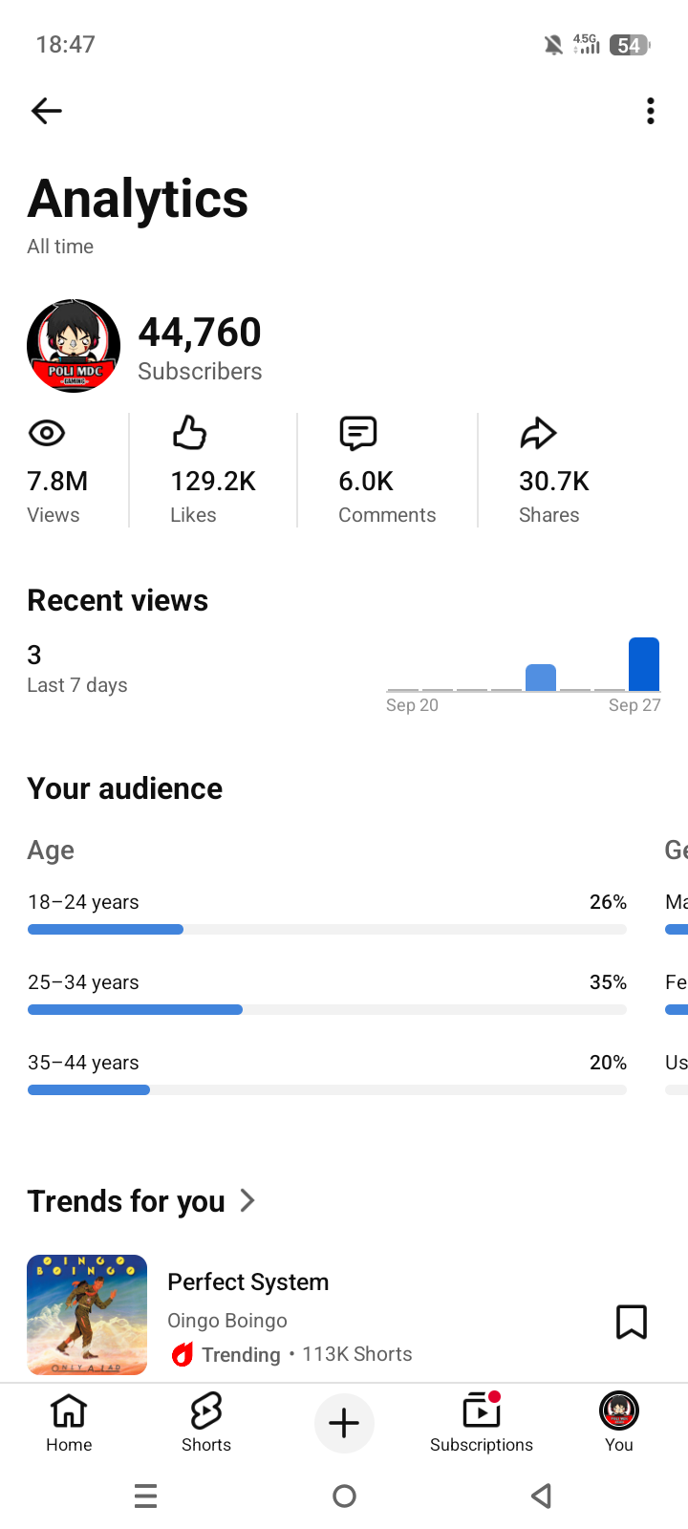Select the Sep 27 bar in chart
Viewport: 688px width, 1529px height.
[x=644, y=664]
